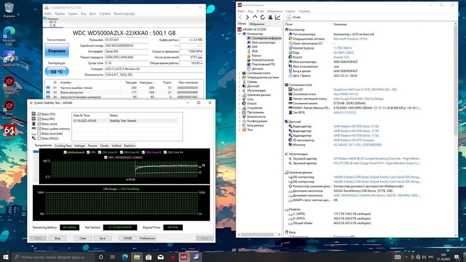Expand Системная плата tree node
Viewport: 466px width, 262px height.
click(240, 73)
